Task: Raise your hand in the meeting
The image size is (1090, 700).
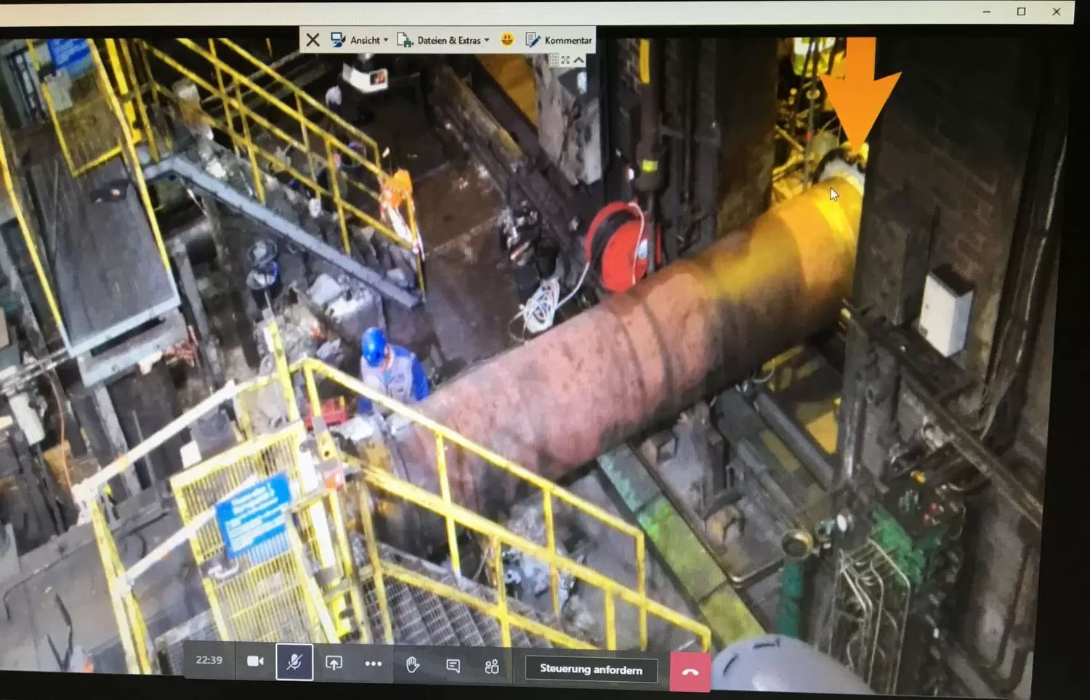Action: (413, 664)
